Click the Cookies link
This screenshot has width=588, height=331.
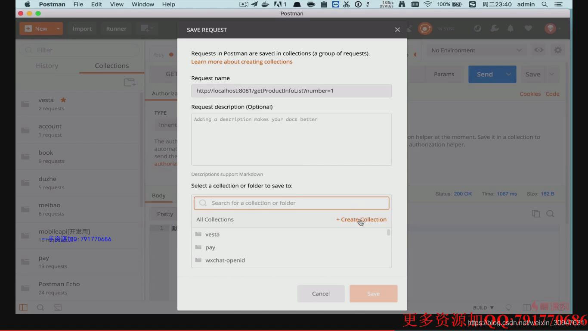click(530, 94)
